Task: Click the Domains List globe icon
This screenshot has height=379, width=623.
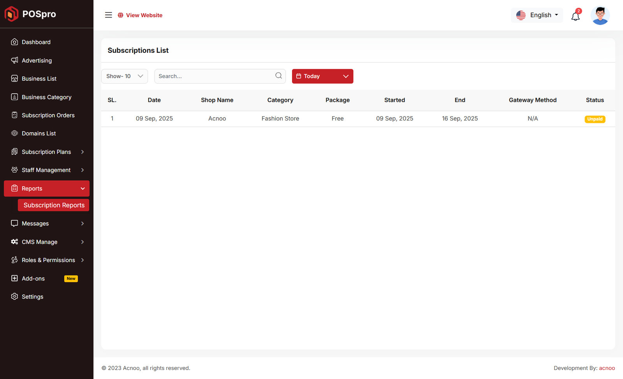Action: tap(14, 133)
